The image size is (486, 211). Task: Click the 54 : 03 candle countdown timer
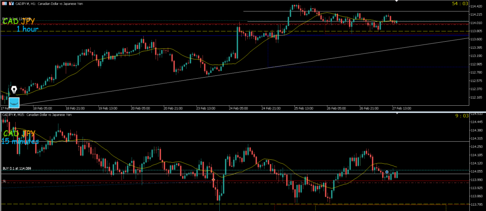coord(459,4)
